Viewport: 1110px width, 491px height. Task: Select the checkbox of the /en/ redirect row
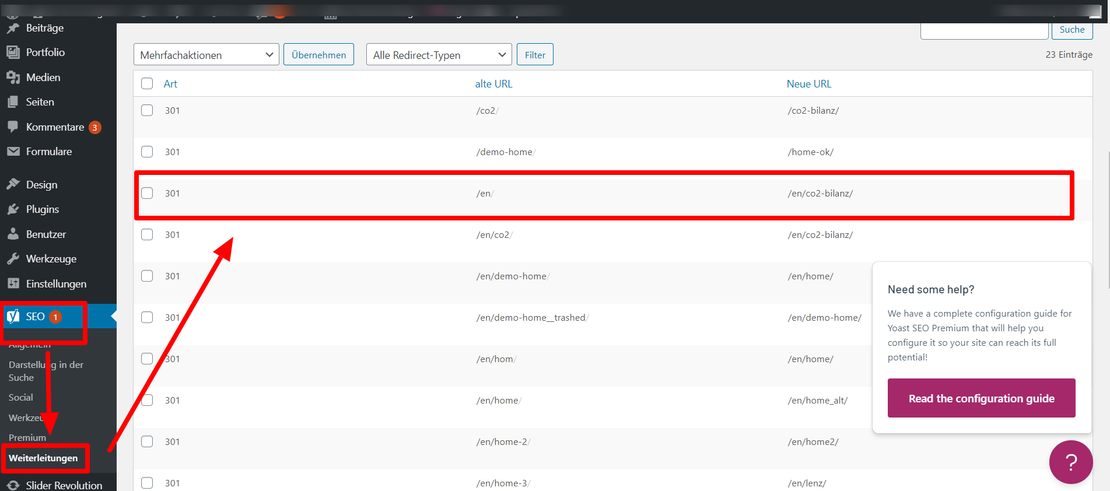[147, 193]
